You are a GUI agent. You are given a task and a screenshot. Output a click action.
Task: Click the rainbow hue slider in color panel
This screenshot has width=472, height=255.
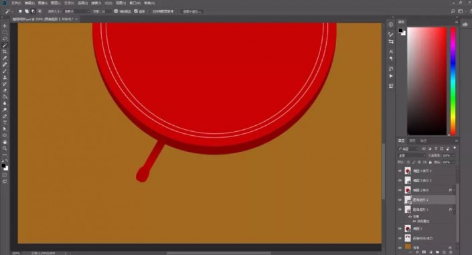point(453,81)
